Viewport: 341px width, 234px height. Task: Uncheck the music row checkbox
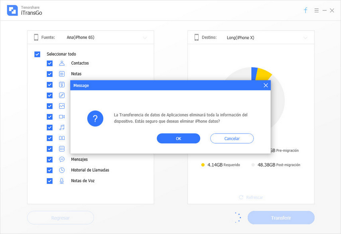[49, 127]
